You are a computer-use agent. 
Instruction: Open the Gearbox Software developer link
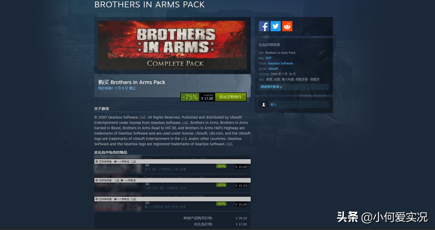(x=280, y=63)
